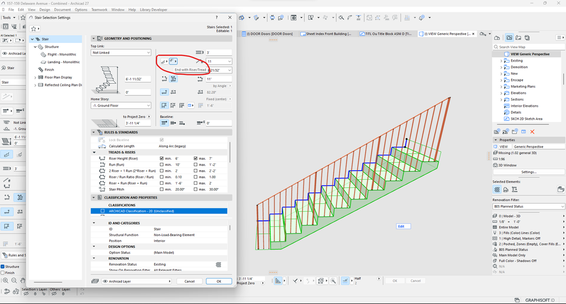Image resolution: width=566 pixels, height=304 pixels.
Task: Select right baseline position icon
Action: pos(182,123)
